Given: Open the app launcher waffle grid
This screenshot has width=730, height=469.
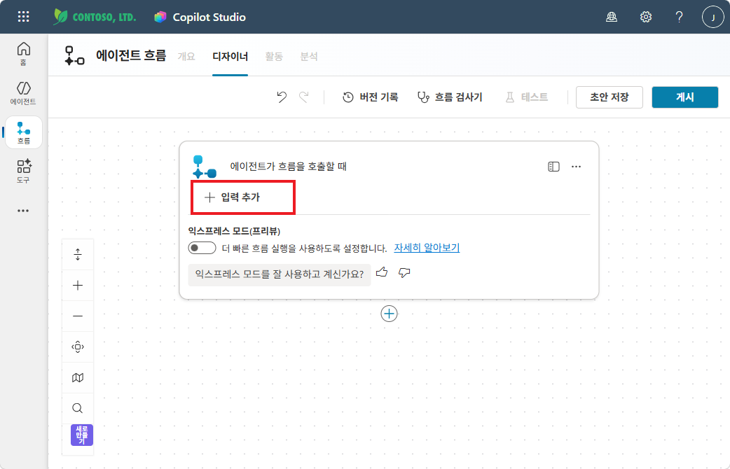Looking at the screenshot, I should tap(23, 17).
